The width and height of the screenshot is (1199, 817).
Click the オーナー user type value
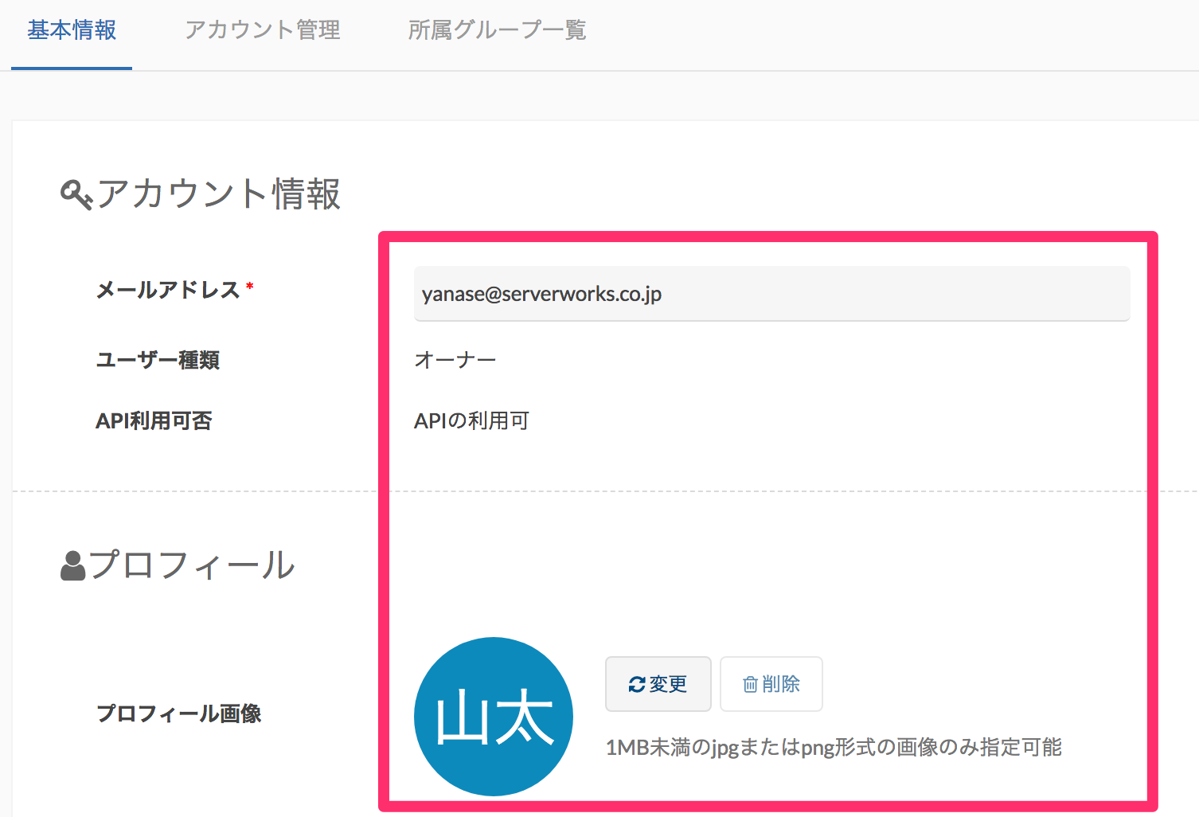(x=455, y=360)
